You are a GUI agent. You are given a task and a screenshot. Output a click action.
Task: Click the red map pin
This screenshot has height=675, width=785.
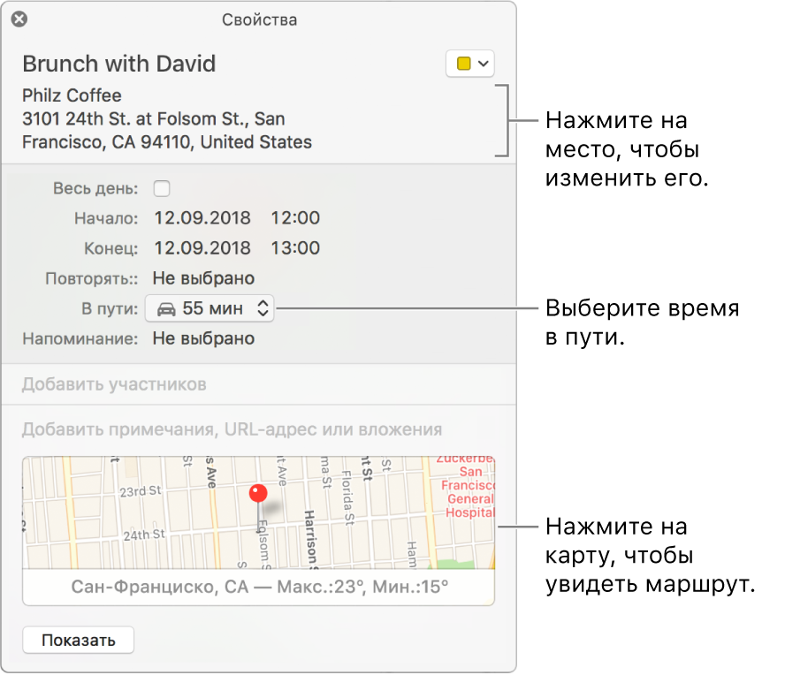tap(258, 495)
